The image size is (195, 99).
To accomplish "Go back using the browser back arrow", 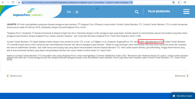I will click(x=3, y=2).
